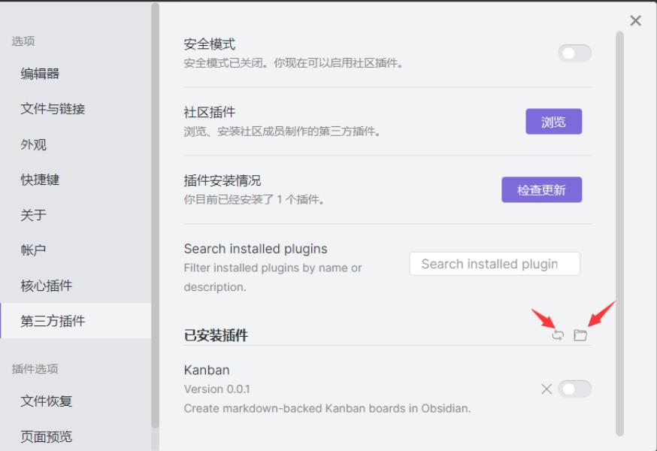Switch to the 帐户 settings tab
The height and width of the screenshot is (451, 657).
(x=75, y=250)
